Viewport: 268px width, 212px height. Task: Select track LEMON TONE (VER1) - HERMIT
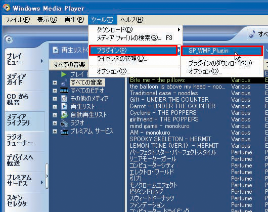(x=174, y=146)
